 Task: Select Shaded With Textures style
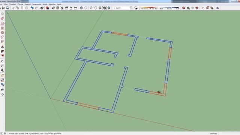click(x=104, y=8)
